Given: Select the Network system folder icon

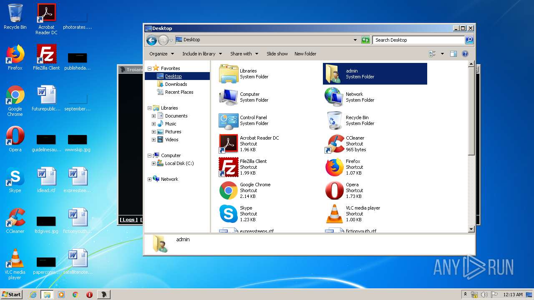Looking at the screenshot, I should [x=334, y=97].
